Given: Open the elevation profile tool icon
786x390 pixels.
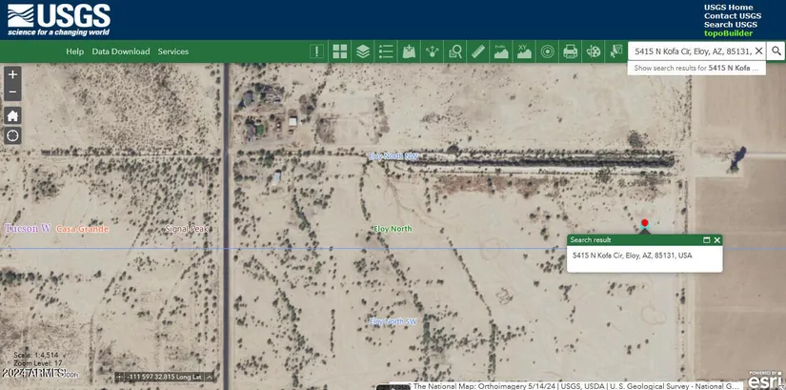Looking at the screenshot, I should pyautogui.click(x=501, y=51).
